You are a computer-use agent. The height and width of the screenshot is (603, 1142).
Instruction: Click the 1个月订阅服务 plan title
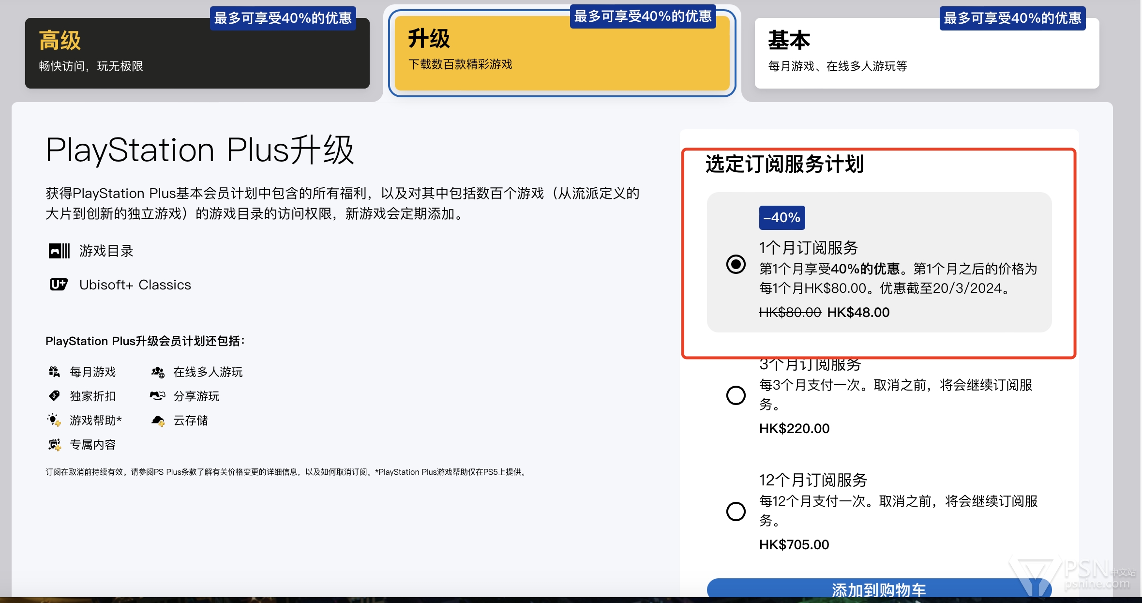(x=808, y=247)
